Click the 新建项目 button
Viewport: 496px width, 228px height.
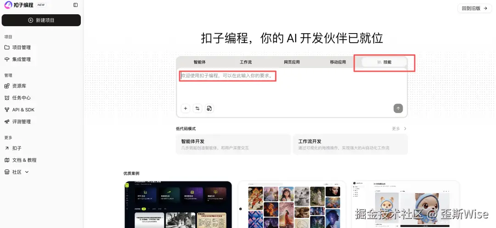[41, 20]
